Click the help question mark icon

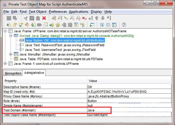[124, 25]
